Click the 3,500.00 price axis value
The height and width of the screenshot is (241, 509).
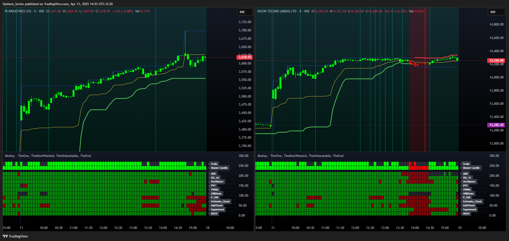245,96
